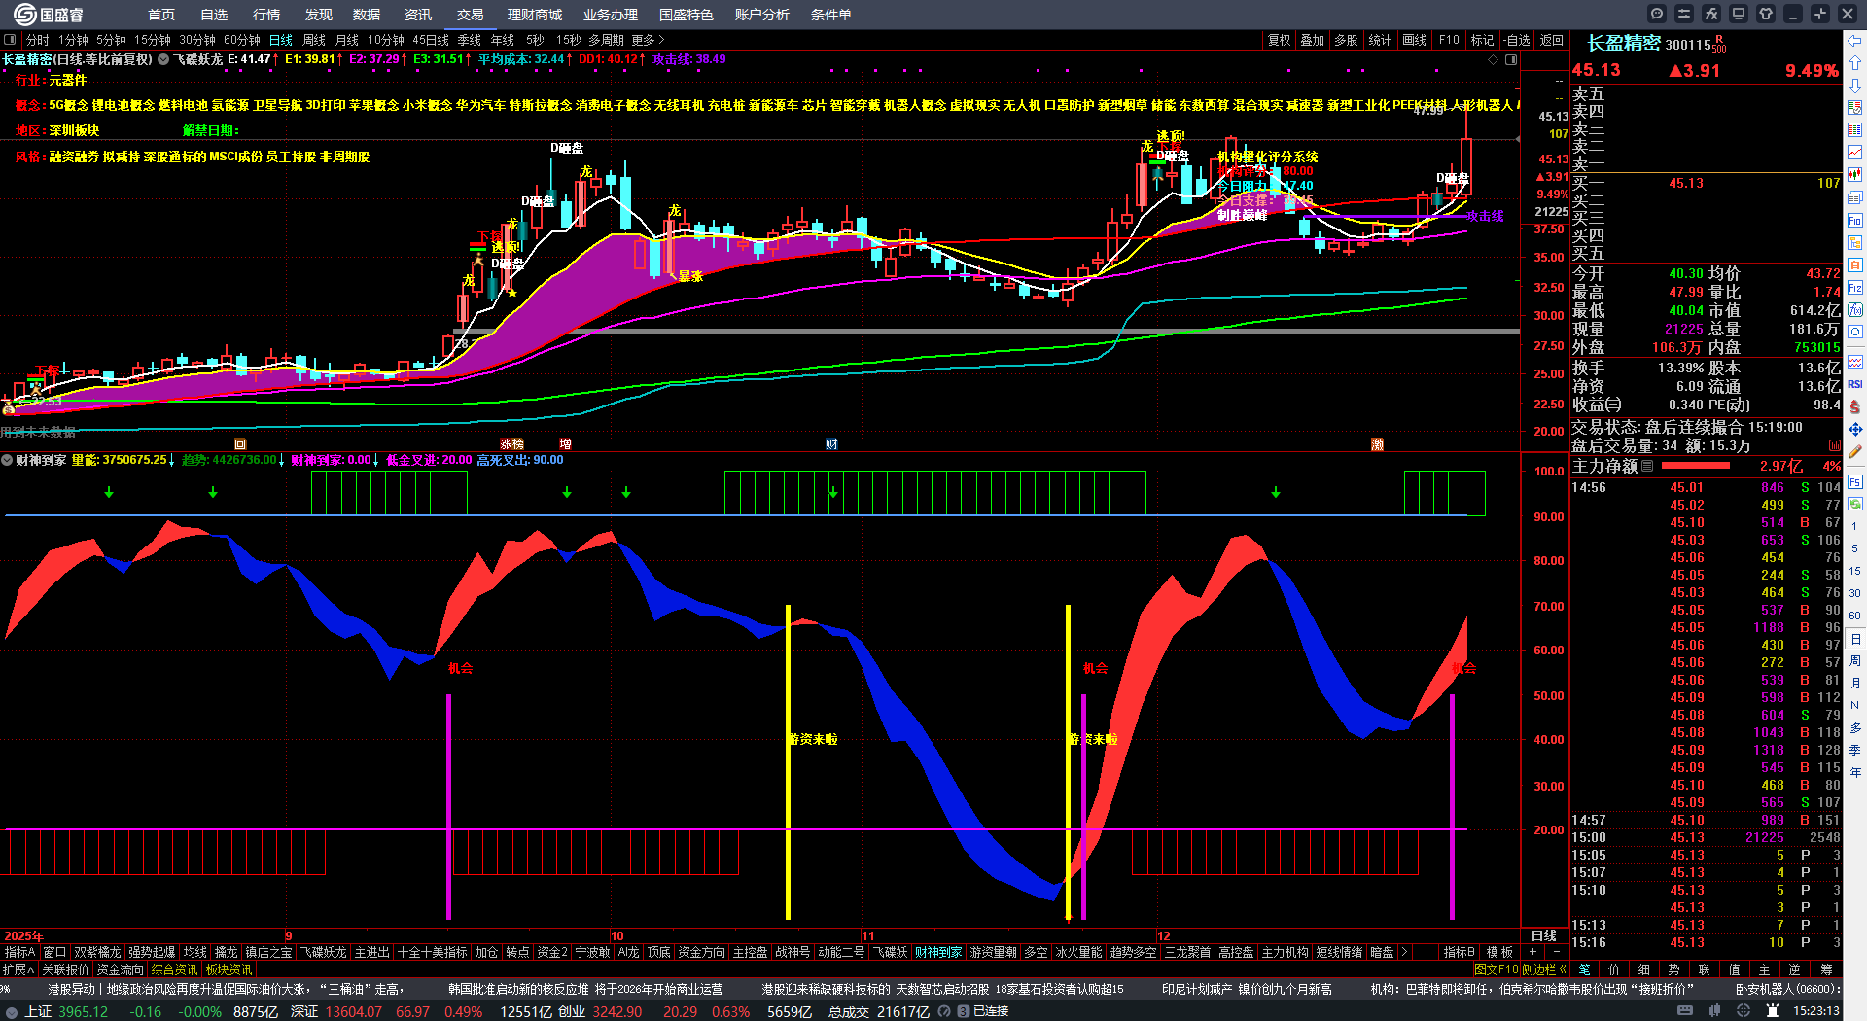
Task: Open the settings sliders icon in title bar
Action: pos(1684,14)
